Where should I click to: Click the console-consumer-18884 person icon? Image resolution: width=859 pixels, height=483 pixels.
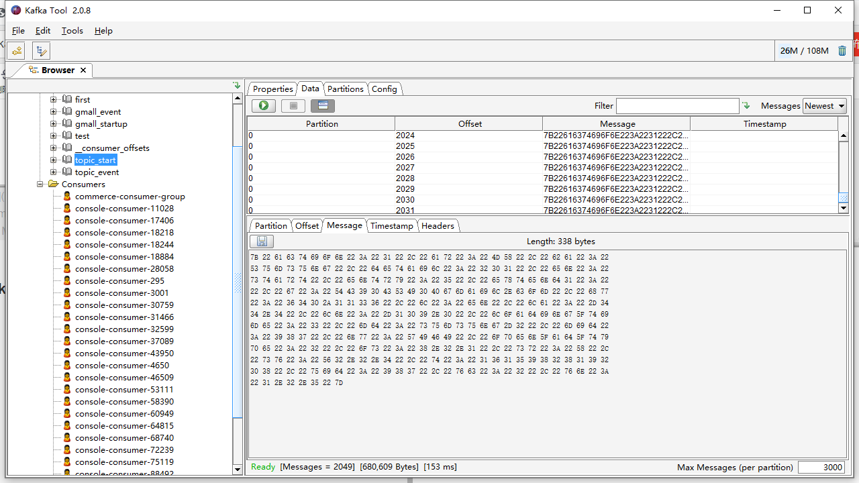[x=66, y=256]
